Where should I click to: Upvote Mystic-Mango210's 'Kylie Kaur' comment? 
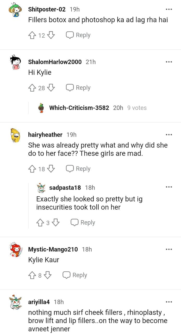32,275
